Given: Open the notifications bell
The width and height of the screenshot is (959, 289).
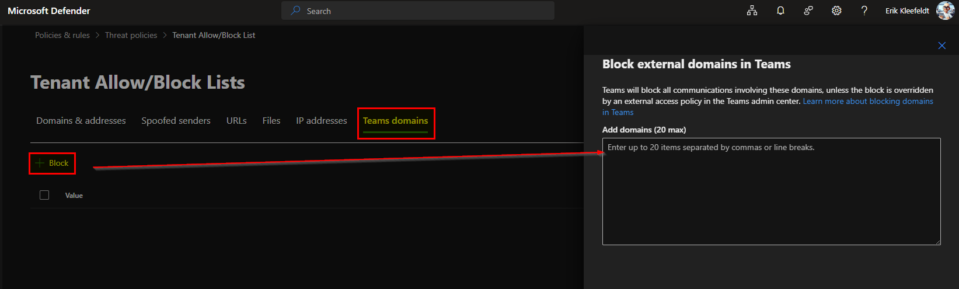Looking at the screenshot, I should click(780, 11).
